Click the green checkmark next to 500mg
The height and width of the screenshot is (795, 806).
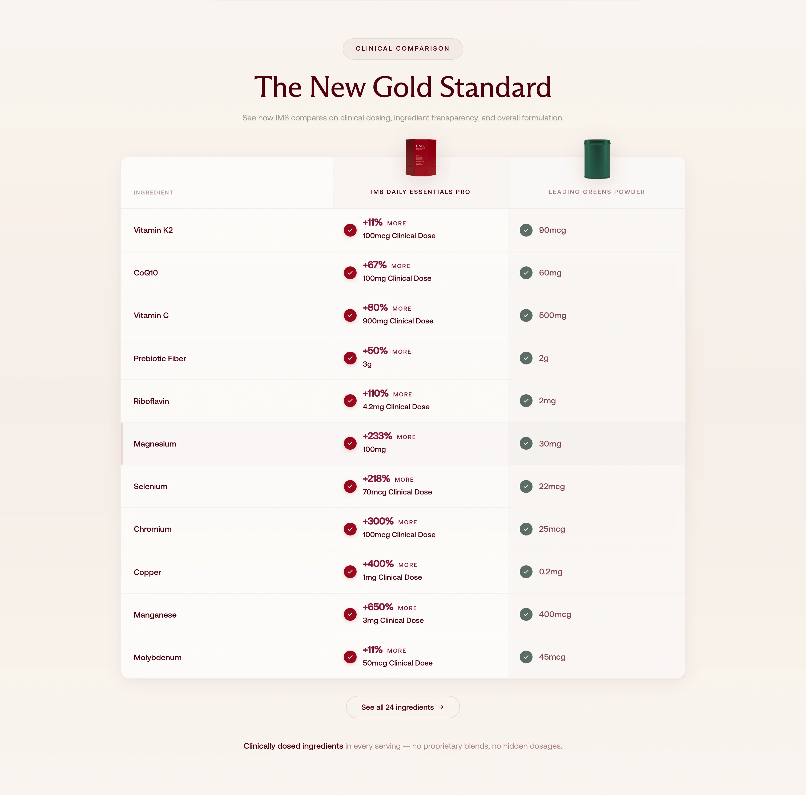point(526,315)
